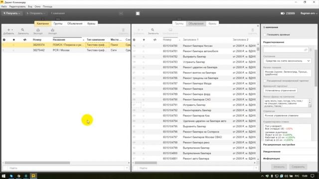
Task: Click the Добавить plus icon in campaigns pane
Action: coord(9,30)
